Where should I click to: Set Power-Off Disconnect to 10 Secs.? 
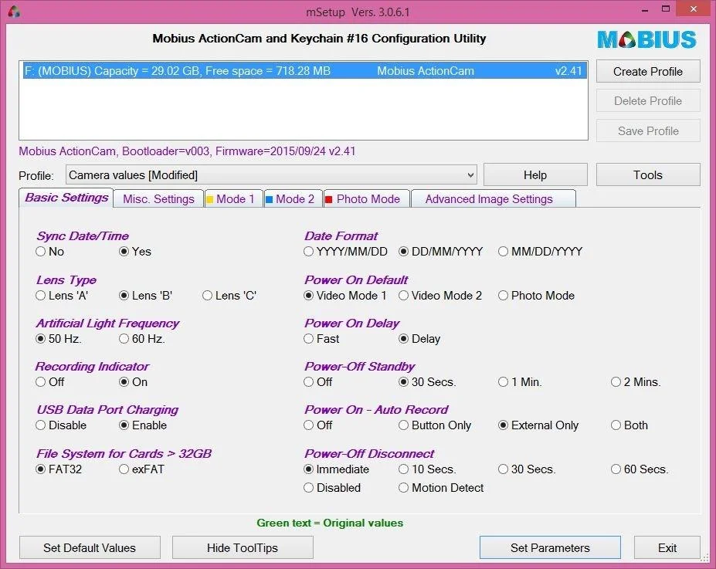427,469
